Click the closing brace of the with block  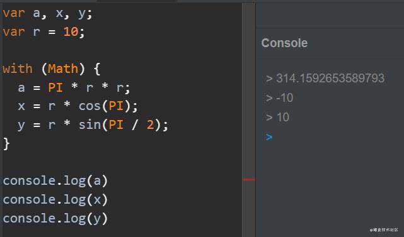tap(6, 143)
